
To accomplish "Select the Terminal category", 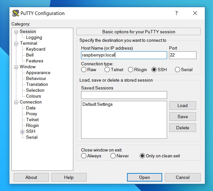I will coord(29,43).
